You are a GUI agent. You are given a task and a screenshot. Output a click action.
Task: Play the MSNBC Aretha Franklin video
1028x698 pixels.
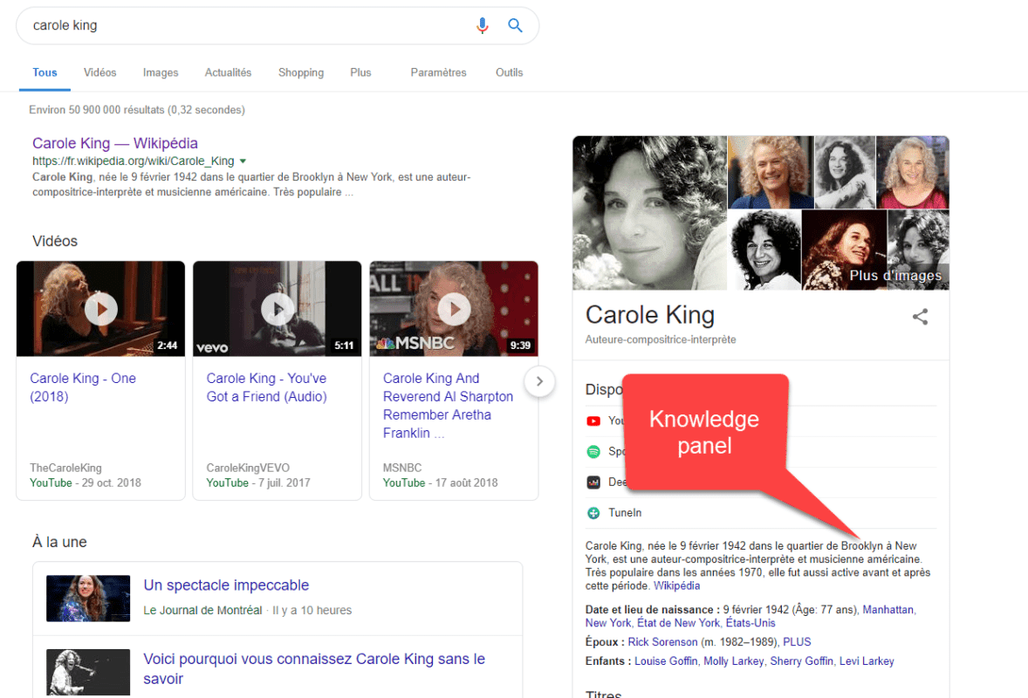(x=455, y=309)
